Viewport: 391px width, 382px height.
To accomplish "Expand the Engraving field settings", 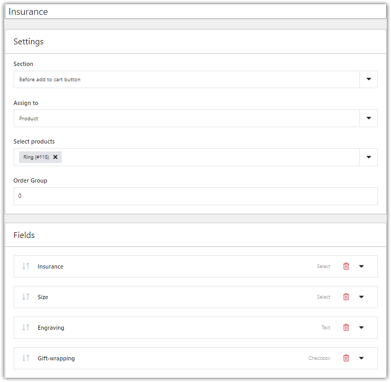I will pos(361,328).
